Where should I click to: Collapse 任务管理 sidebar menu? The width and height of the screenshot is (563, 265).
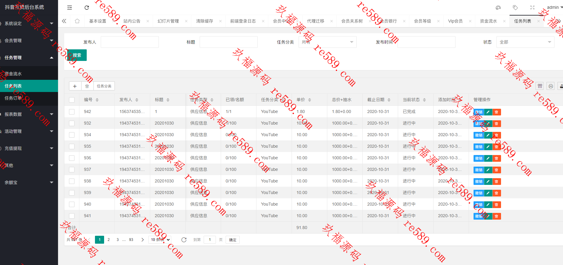pos(29,58)
